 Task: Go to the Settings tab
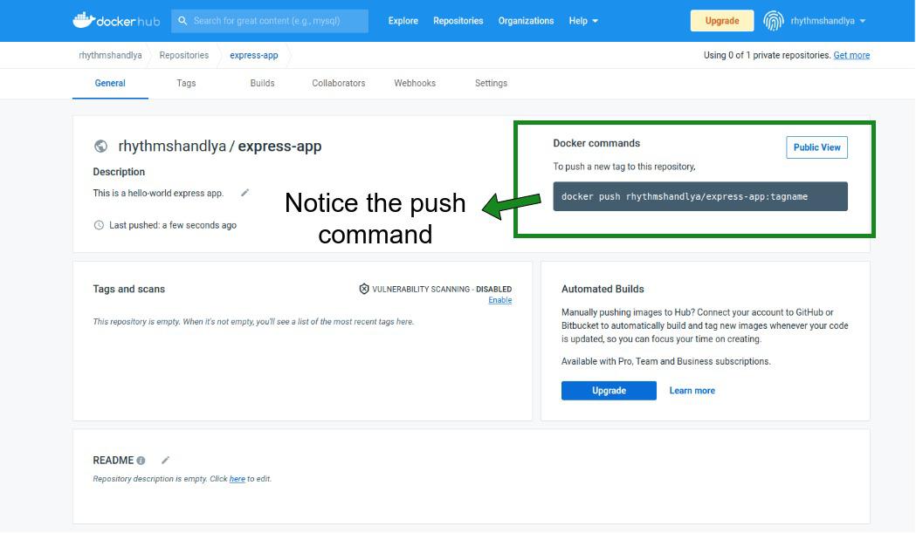click(491, 83)
